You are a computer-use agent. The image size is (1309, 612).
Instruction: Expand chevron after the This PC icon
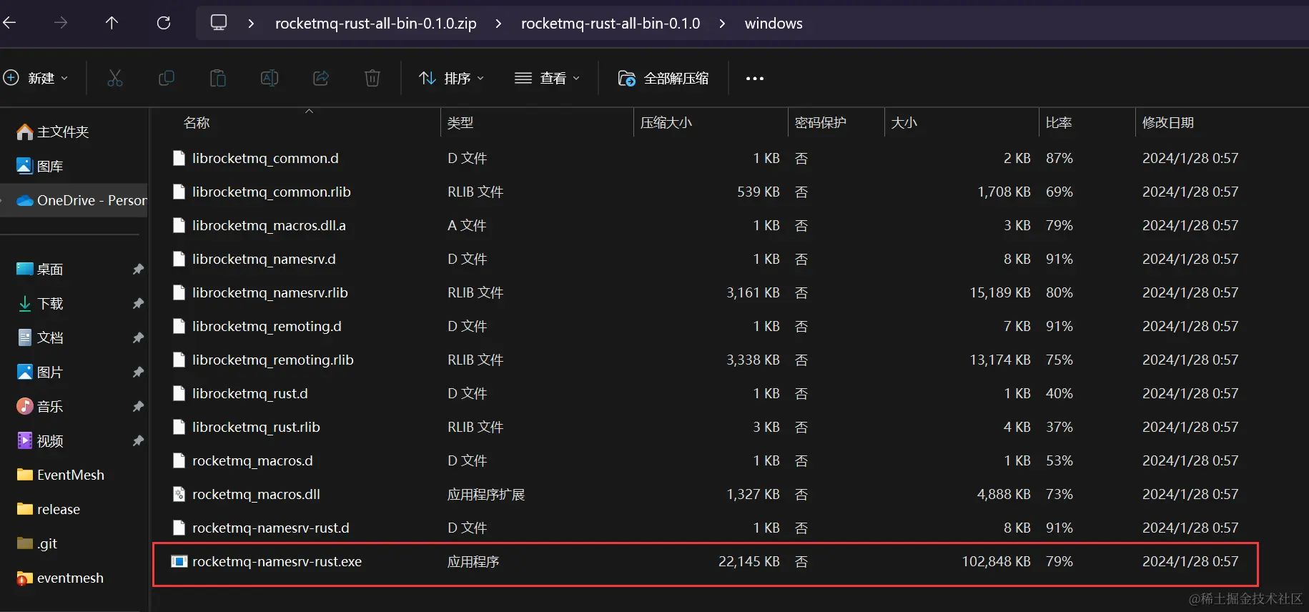(x=251, y=24)
